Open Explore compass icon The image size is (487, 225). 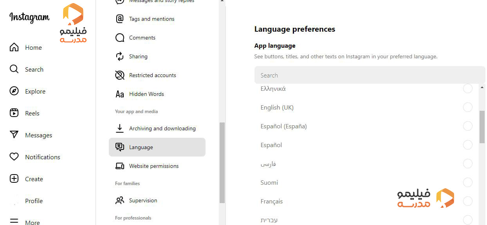pos(14,91)
